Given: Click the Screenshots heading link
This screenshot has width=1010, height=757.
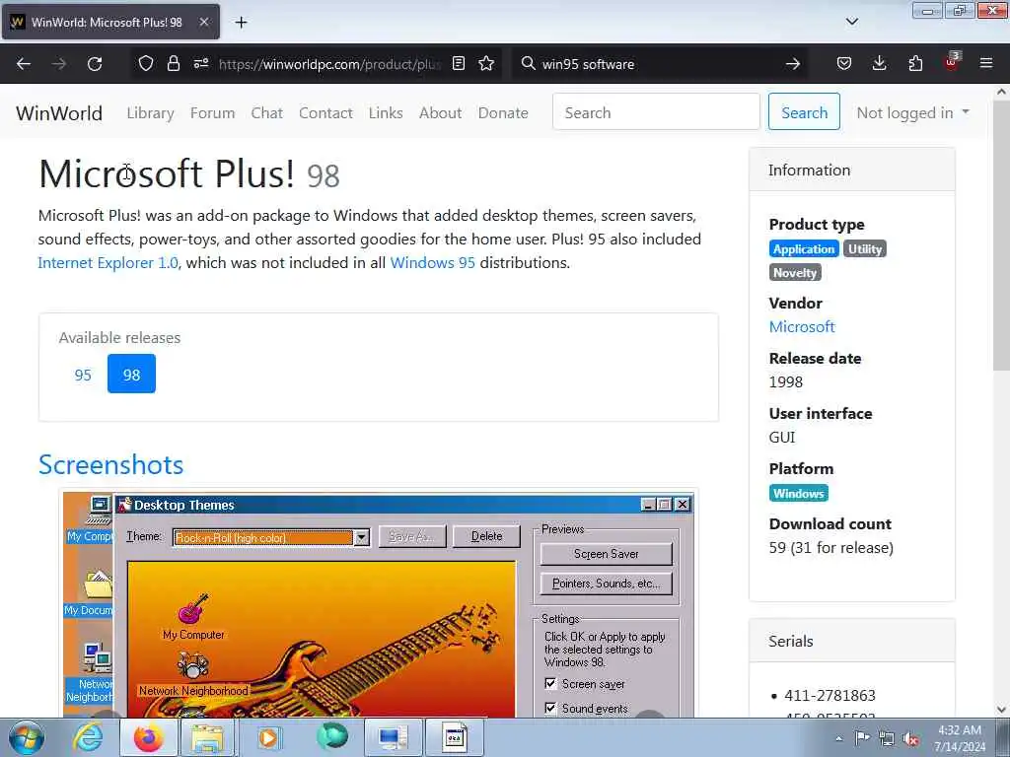Looking at the screenshot, I should [110, 465].
